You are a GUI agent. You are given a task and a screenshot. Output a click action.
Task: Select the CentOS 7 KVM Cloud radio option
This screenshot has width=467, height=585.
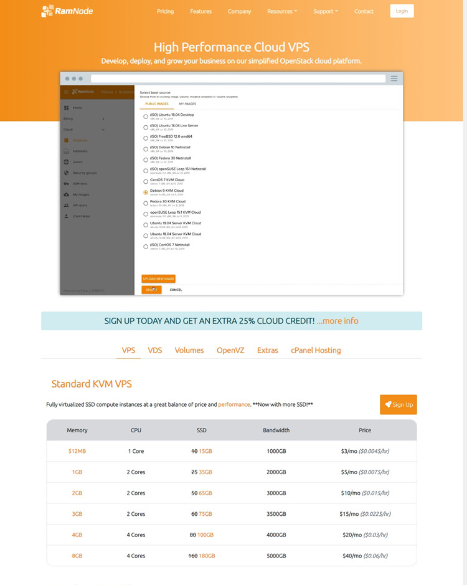[x=146, y=181]
